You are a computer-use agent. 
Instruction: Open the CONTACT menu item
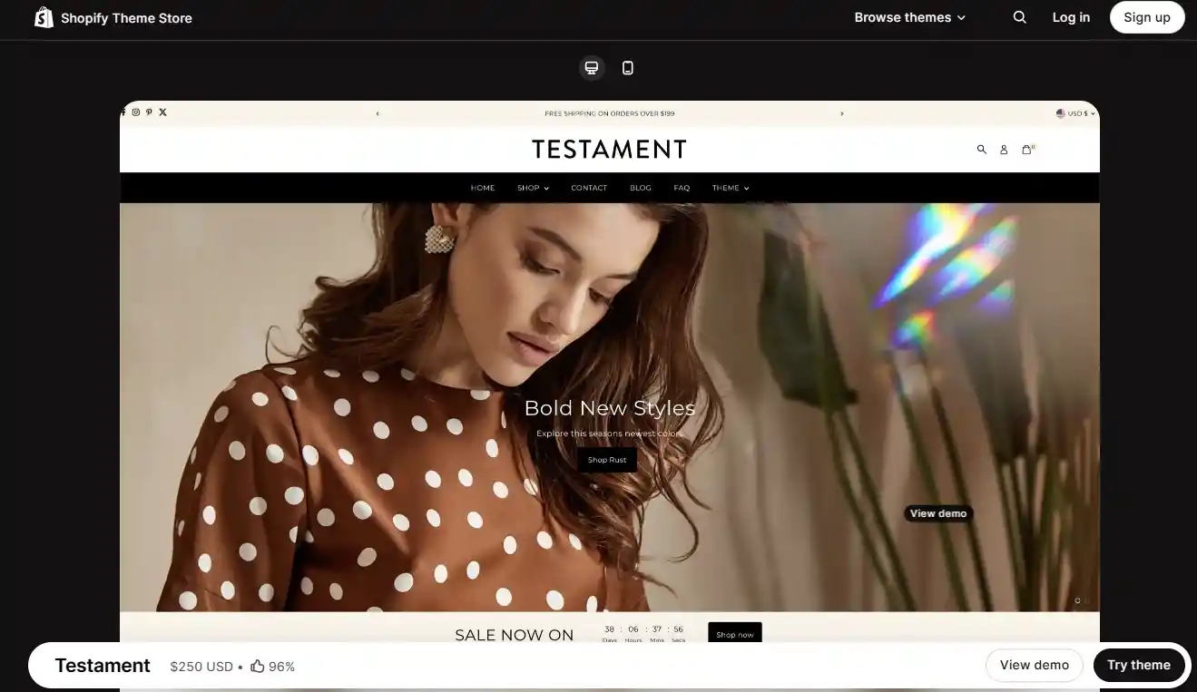coord(589,188)
